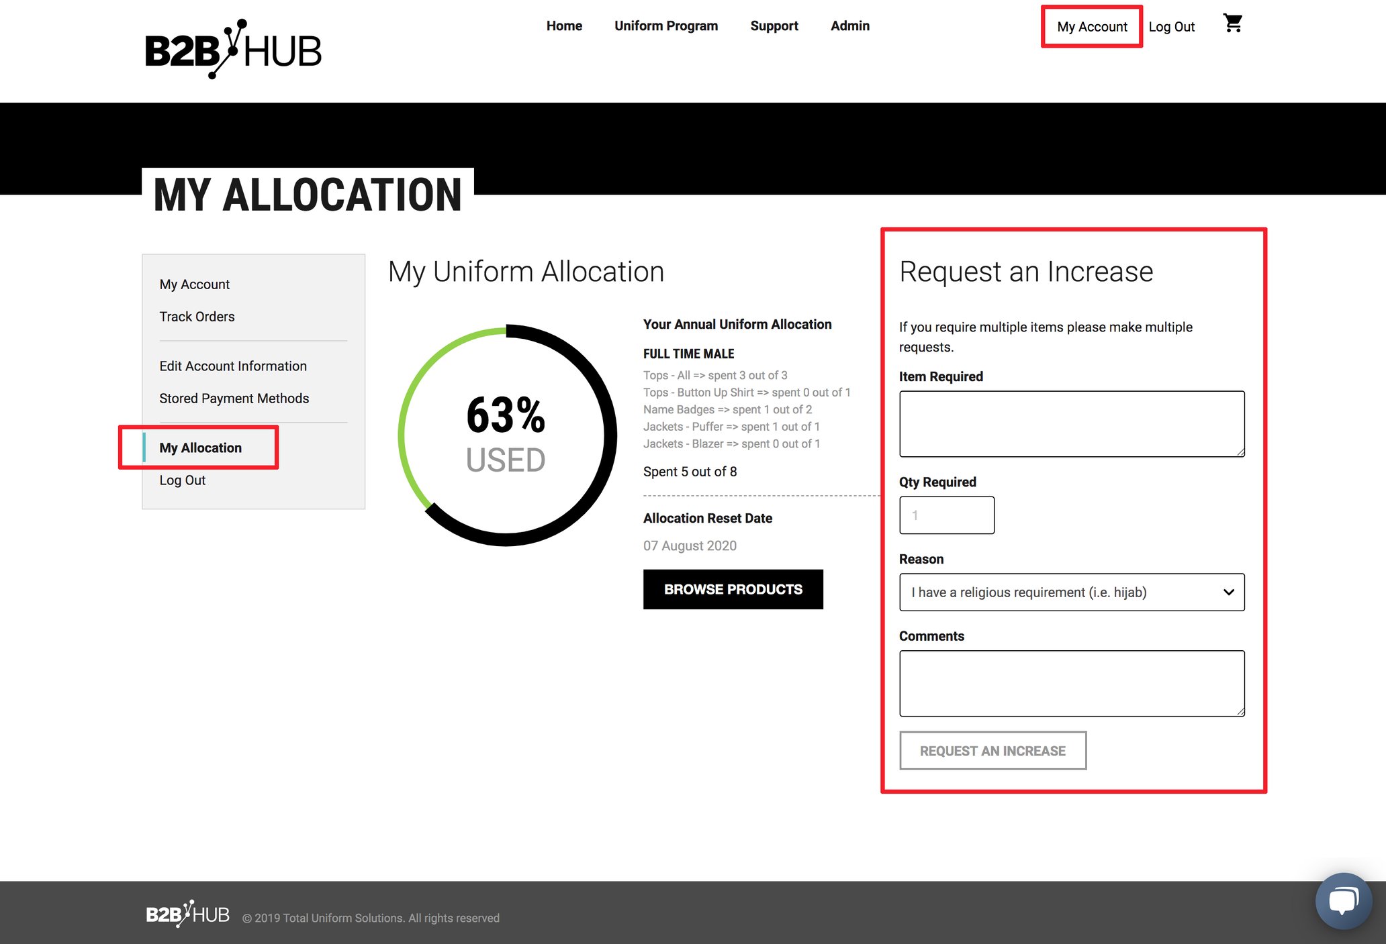Open Support from the navigation bar
Screen dimensions: 1386x944
coord(774,26)
